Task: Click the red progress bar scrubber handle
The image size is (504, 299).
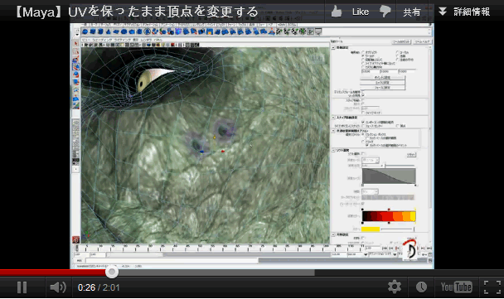Action: (x=112, y=272)
